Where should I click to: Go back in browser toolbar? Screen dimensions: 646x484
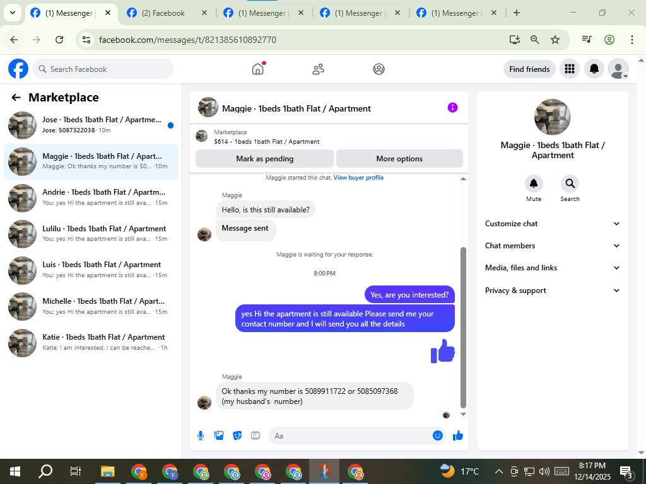[14, 40]
